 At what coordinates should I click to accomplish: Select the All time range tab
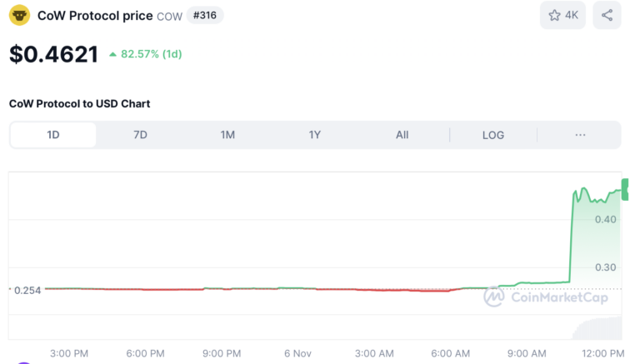point(402,135)
